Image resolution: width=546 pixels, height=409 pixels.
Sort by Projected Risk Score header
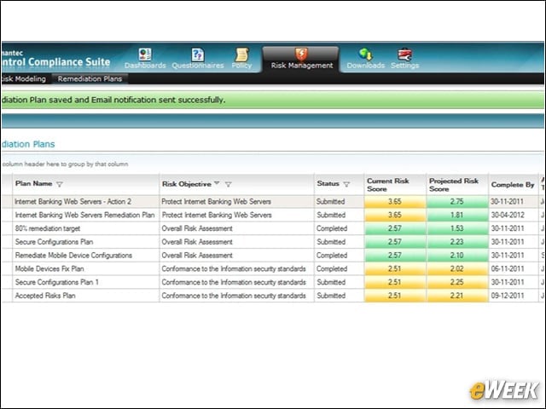pos(454,185)
